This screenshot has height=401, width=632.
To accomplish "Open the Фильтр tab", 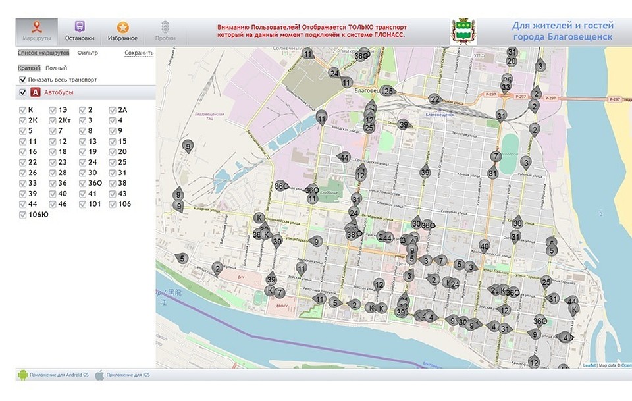I will pyautogui.click(x=88, y=53).
